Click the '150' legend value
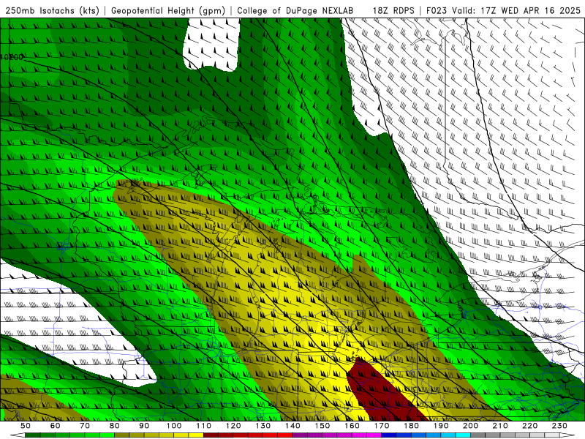This screenshot has height=439, width=585. [x=322, y=426]
